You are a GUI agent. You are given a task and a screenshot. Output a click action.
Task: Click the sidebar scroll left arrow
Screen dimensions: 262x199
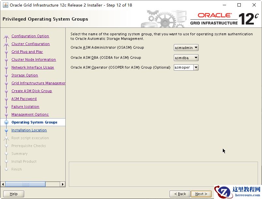pyautogui.click(x=3, y=184)
